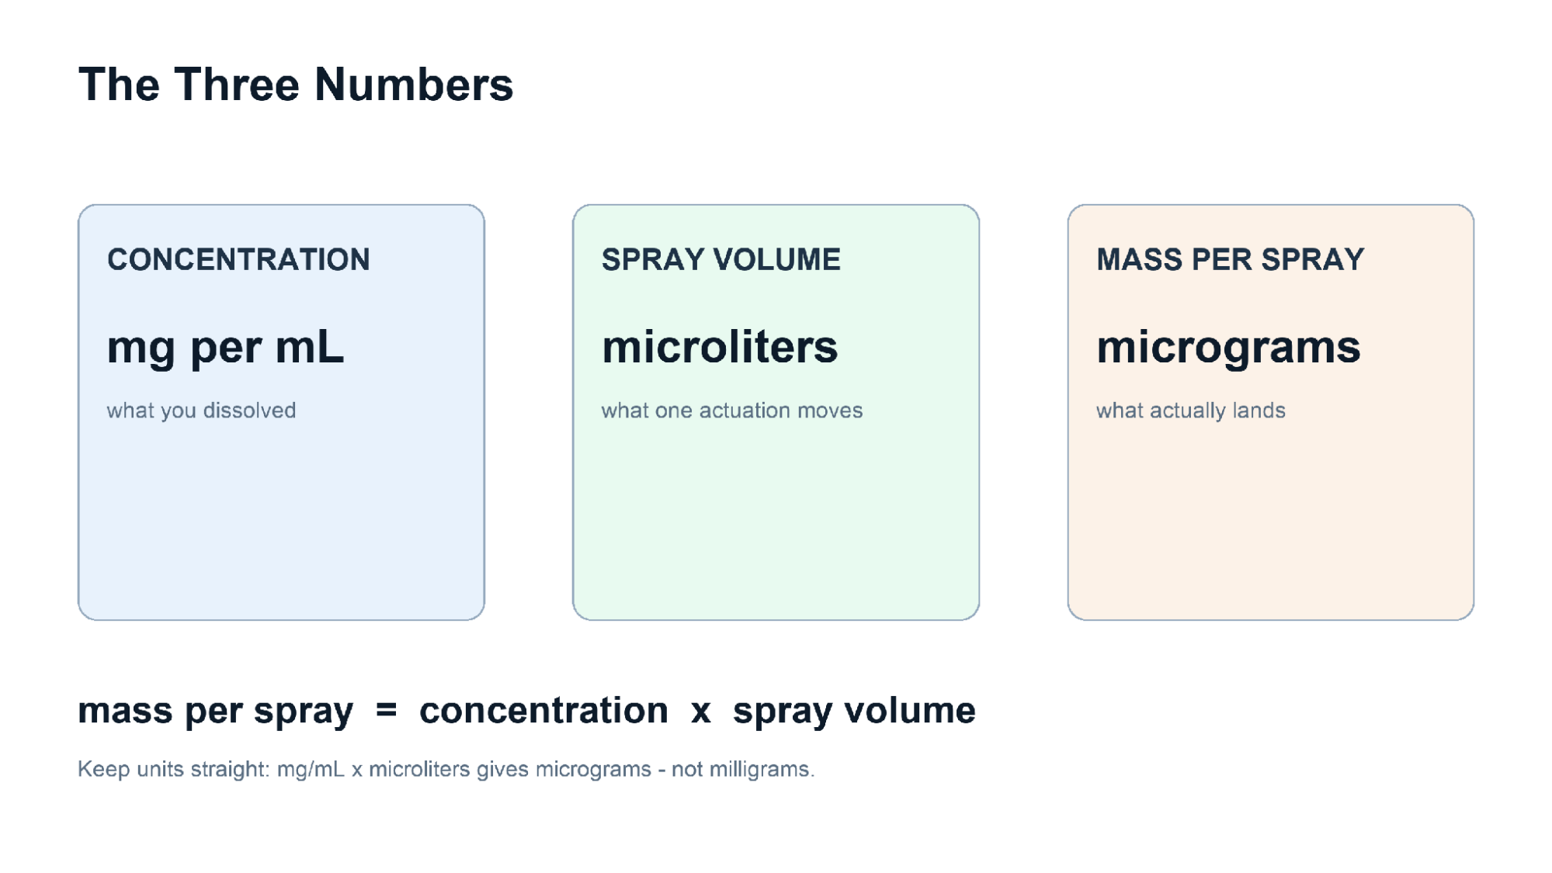
Task: Select the CONCENTRATION card heading
Action: point(238,259)
